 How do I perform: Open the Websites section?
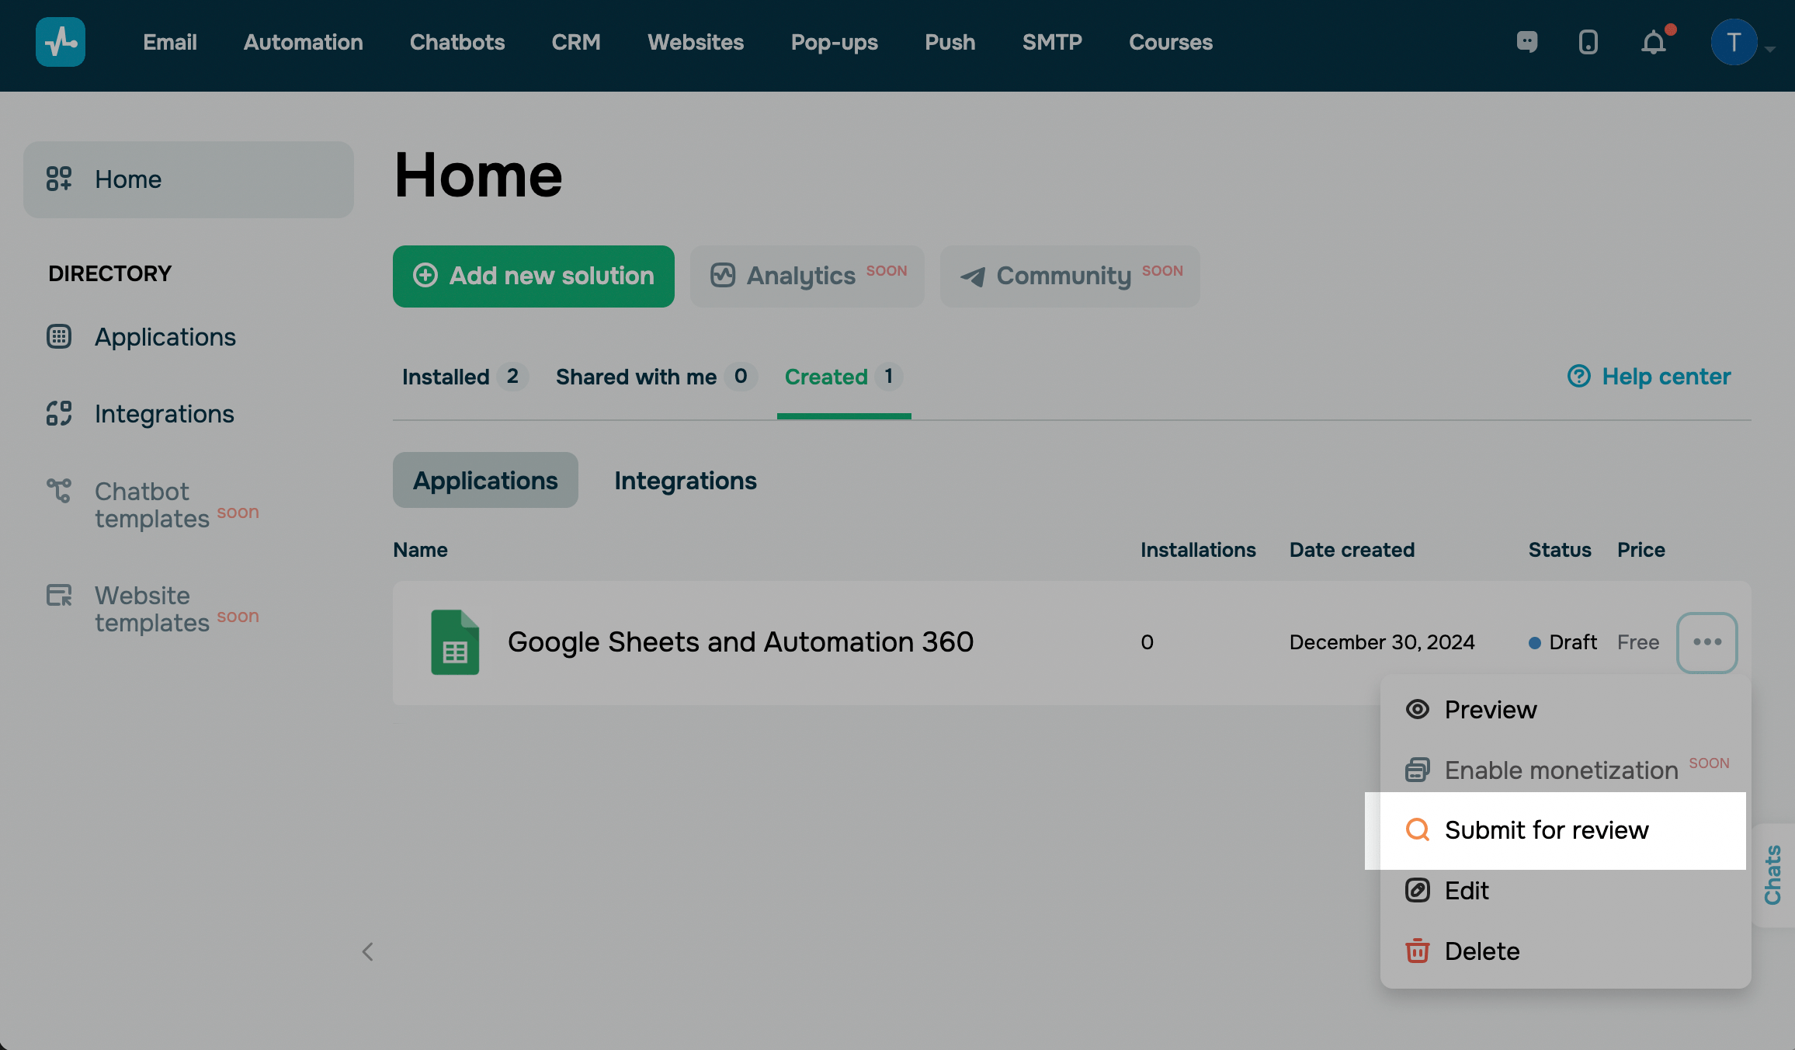(x=696, y=42)
